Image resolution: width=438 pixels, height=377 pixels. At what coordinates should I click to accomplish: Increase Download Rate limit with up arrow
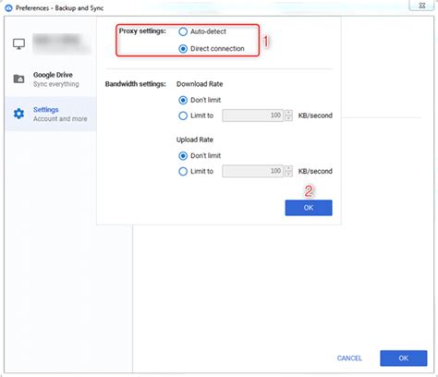click(288, 113)
